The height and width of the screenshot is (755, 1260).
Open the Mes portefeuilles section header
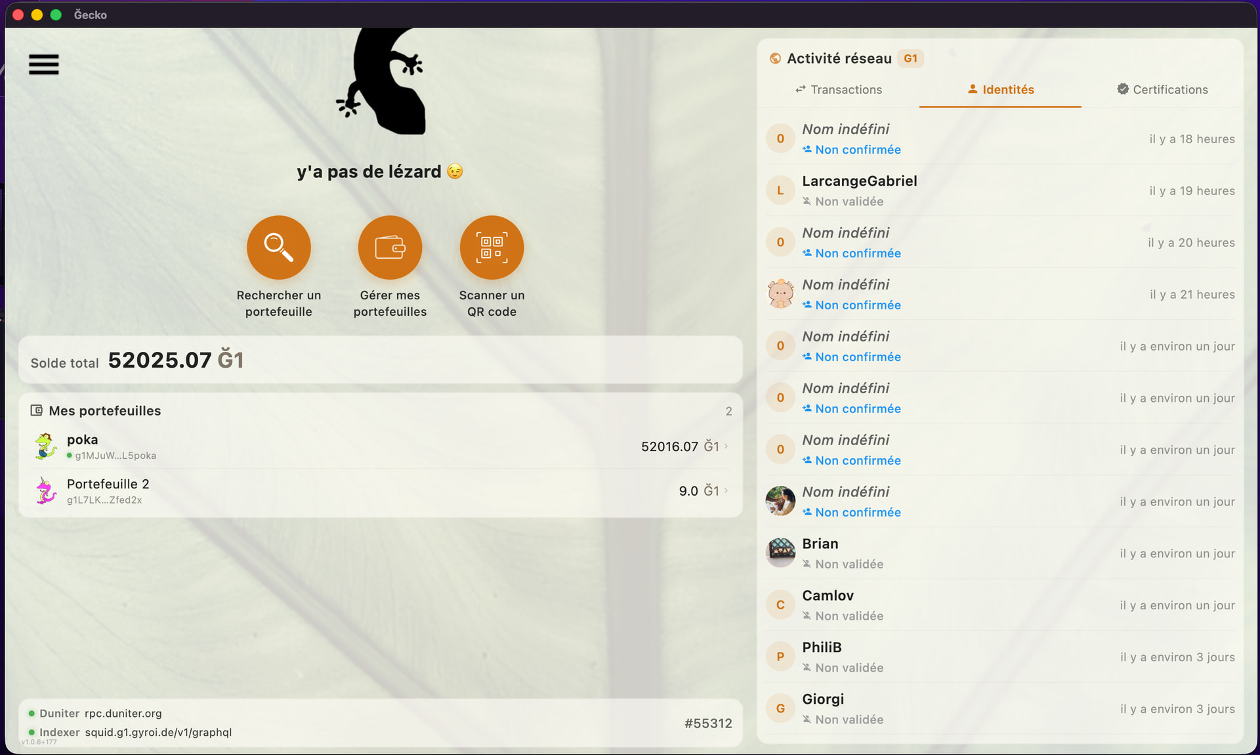click(x=105, y=411)
